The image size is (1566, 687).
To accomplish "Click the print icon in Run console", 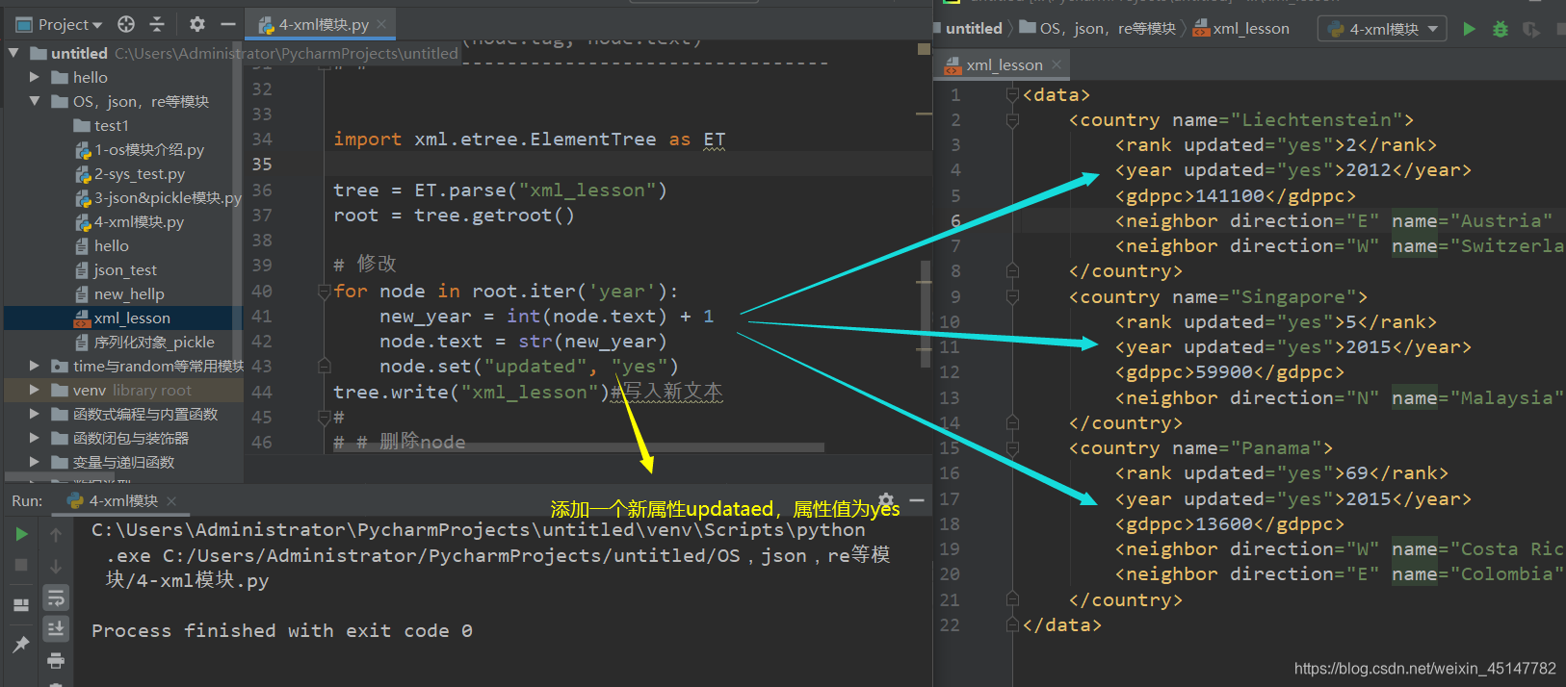I will (56, 660).
